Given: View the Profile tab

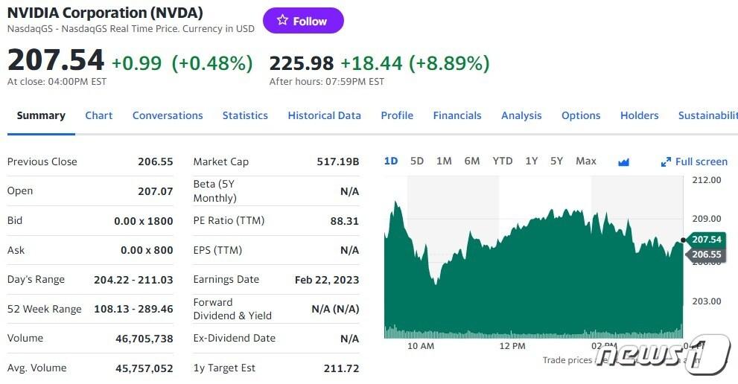Looking at the screenshot, I should point(397,115).
